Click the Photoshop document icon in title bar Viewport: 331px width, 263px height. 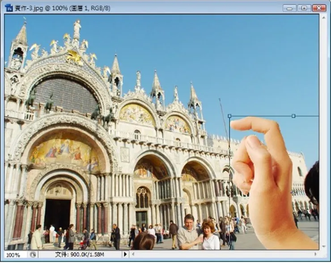8,8
